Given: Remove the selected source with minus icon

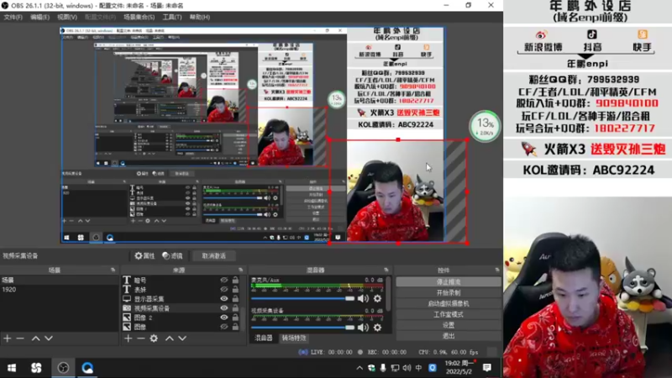Looking at the screenshot, I should pos(140,339).
